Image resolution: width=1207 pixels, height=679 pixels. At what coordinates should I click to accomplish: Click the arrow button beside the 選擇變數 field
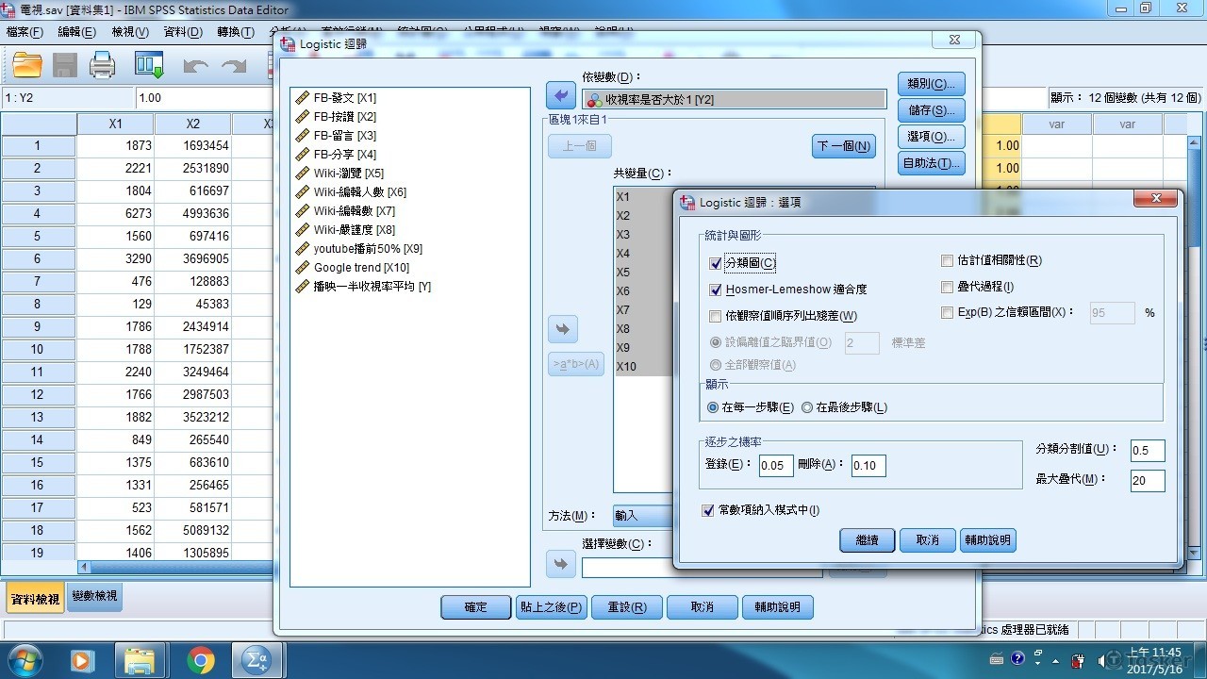tap(561, 564)
